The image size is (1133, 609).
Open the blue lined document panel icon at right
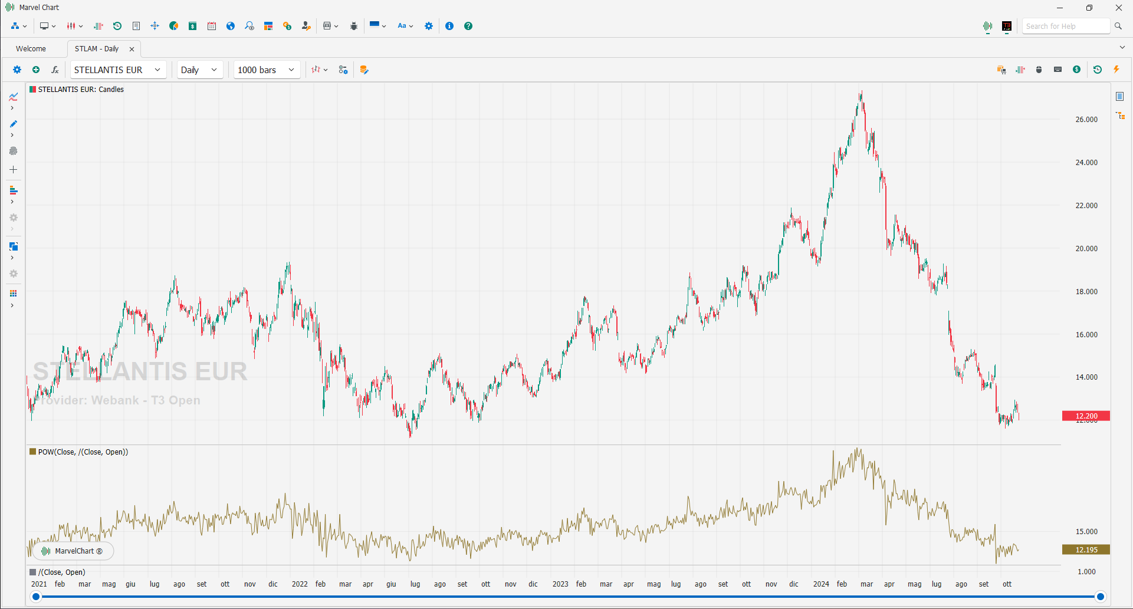point(1120,96)
